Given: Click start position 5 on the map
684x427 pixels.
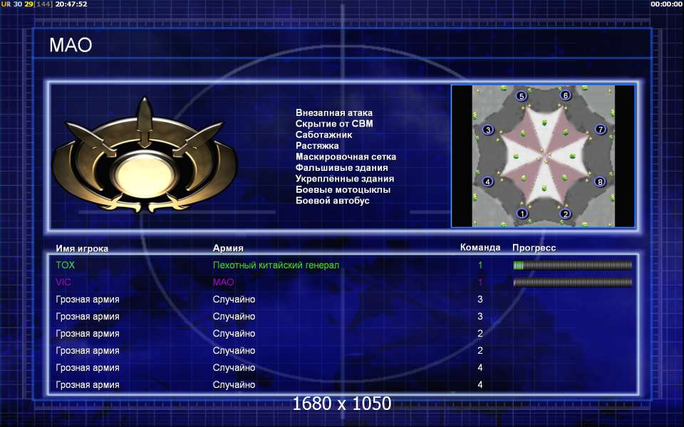Looking at the screenshot, I should tap(522, 96).
